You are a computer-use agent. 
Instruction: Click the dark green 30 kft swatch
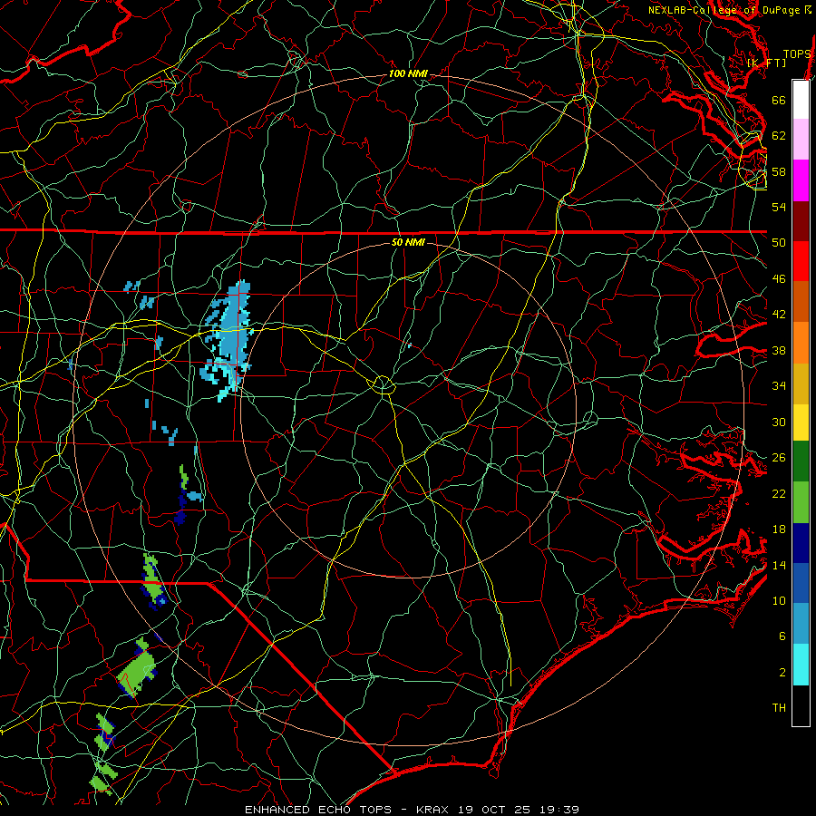pyautogui.click(x=801, y=461)
